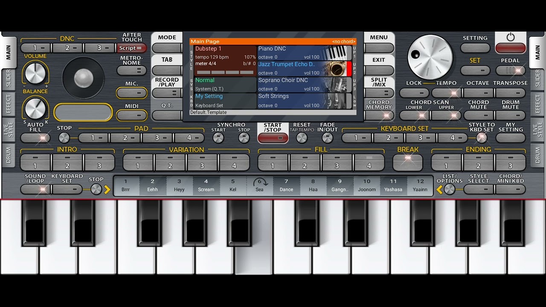Tap the Reset Tap Tempo round button
546x307 pixels.
click(302, 138)
